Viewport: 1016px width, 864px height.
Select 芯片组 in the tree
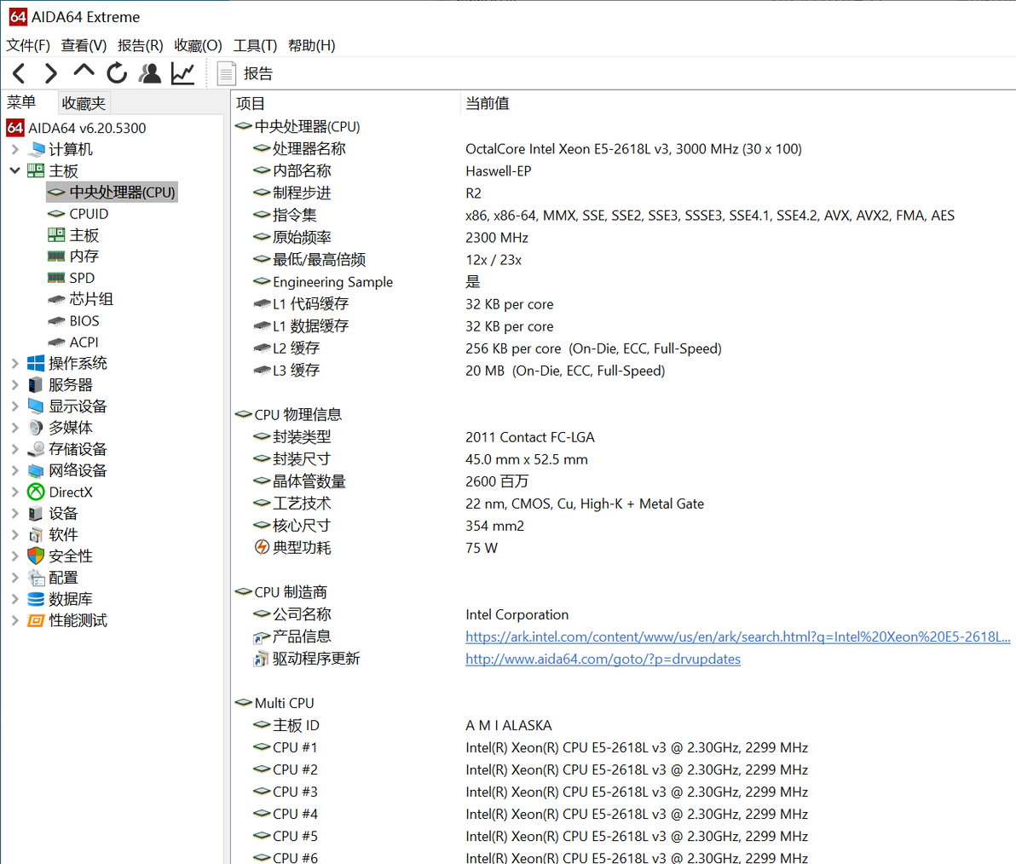click(x=80, y=299)
